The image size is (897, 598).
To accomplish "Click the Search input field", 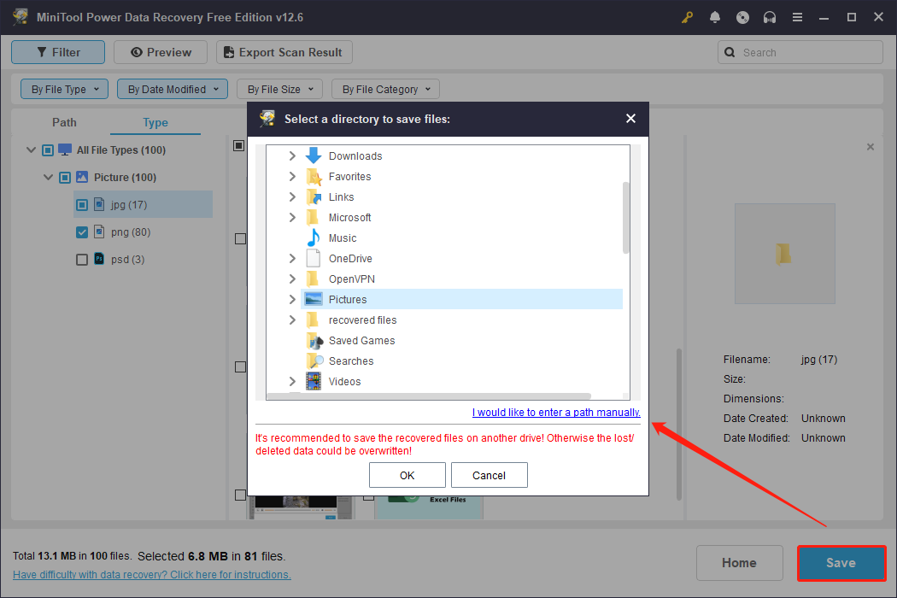I will click(800, 52).
